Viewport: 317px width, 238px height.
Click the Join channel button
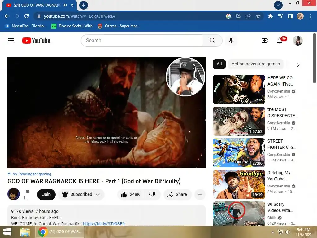(x=46, y=195)
